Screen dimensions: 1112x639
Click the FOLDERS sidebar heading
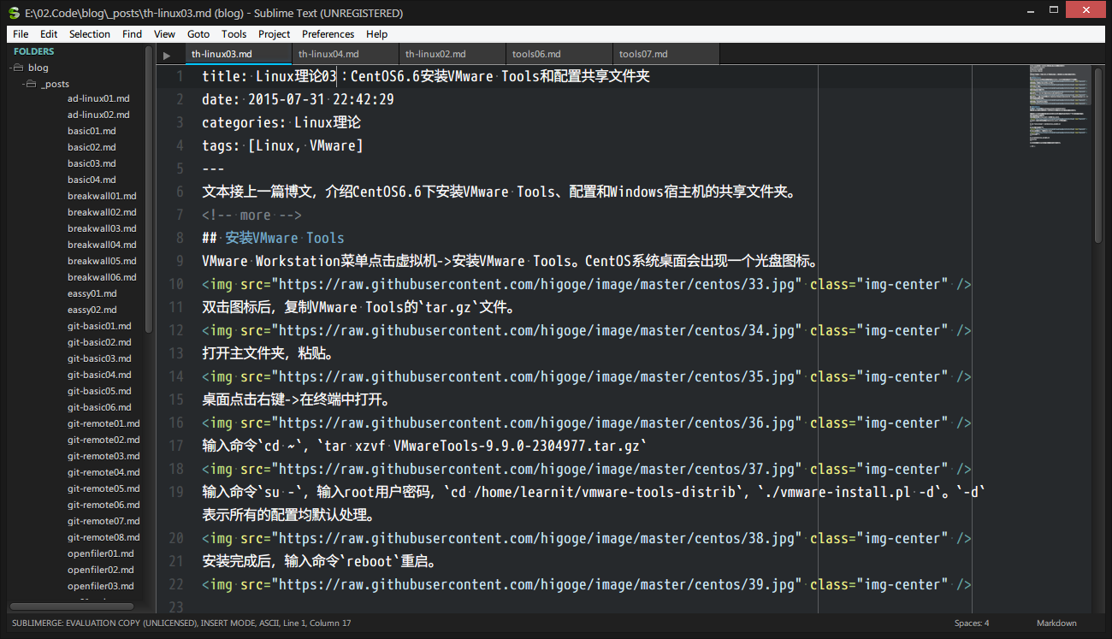coord(34,51)
